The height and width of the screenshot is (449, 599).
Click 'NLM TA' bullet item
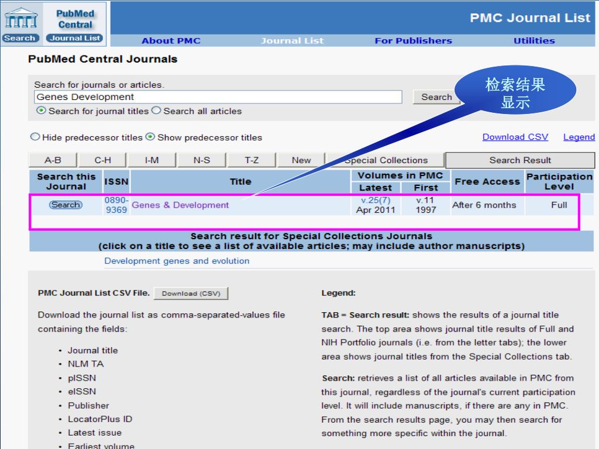(x=85, y=364)
